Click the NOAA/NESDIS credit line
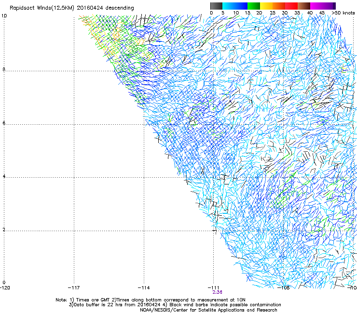The height and width of the screenshot is (313, 357). (208, 310)
